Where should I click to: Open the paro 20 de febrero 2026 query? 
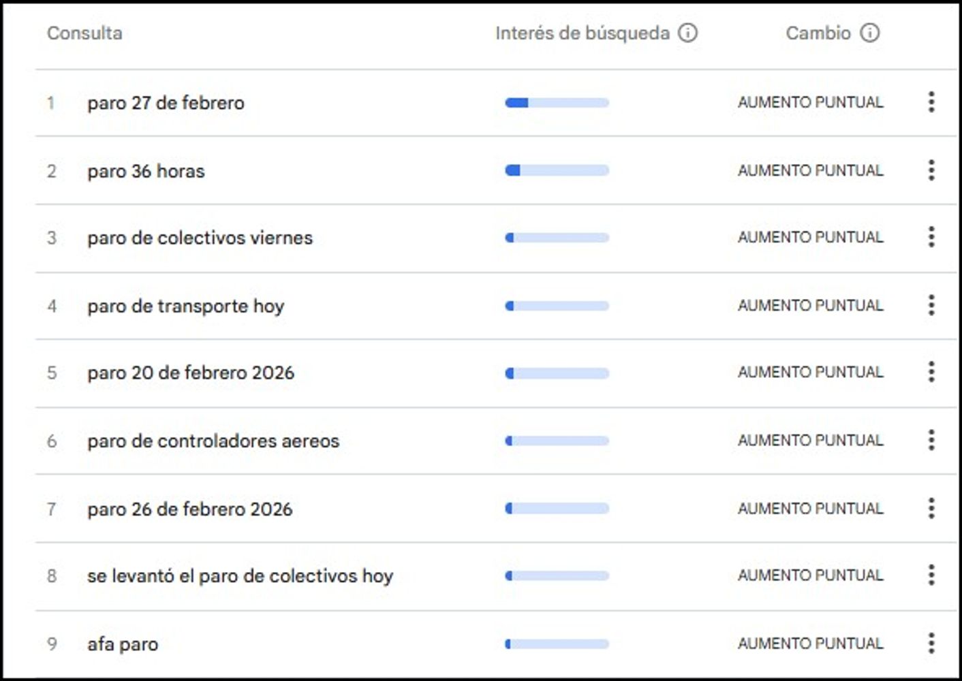[x=191, y=373]
